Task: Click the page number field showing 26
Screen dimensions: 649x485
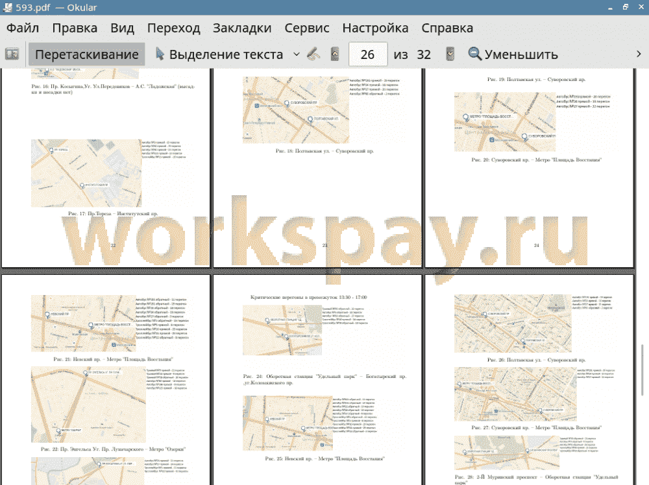Action: coord(368,54)
